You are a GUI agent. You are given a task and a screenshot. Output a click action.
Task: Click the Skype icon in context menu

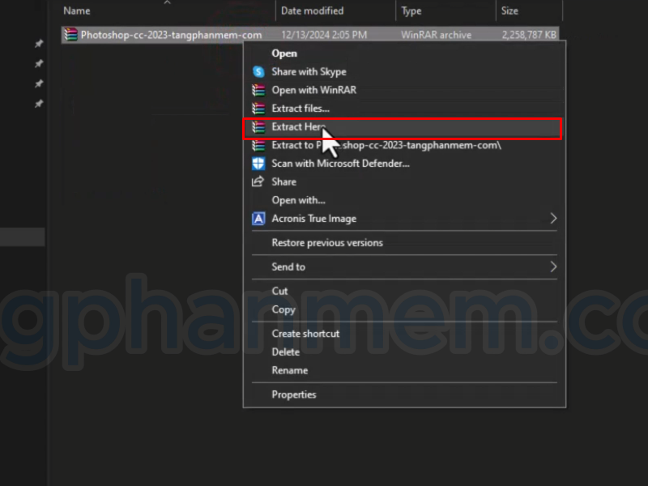[x=258, y=72]
